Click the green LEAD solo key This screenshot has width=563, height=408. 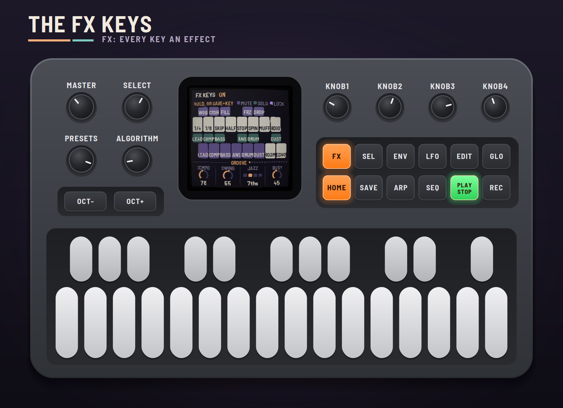[x=197, y=138]
